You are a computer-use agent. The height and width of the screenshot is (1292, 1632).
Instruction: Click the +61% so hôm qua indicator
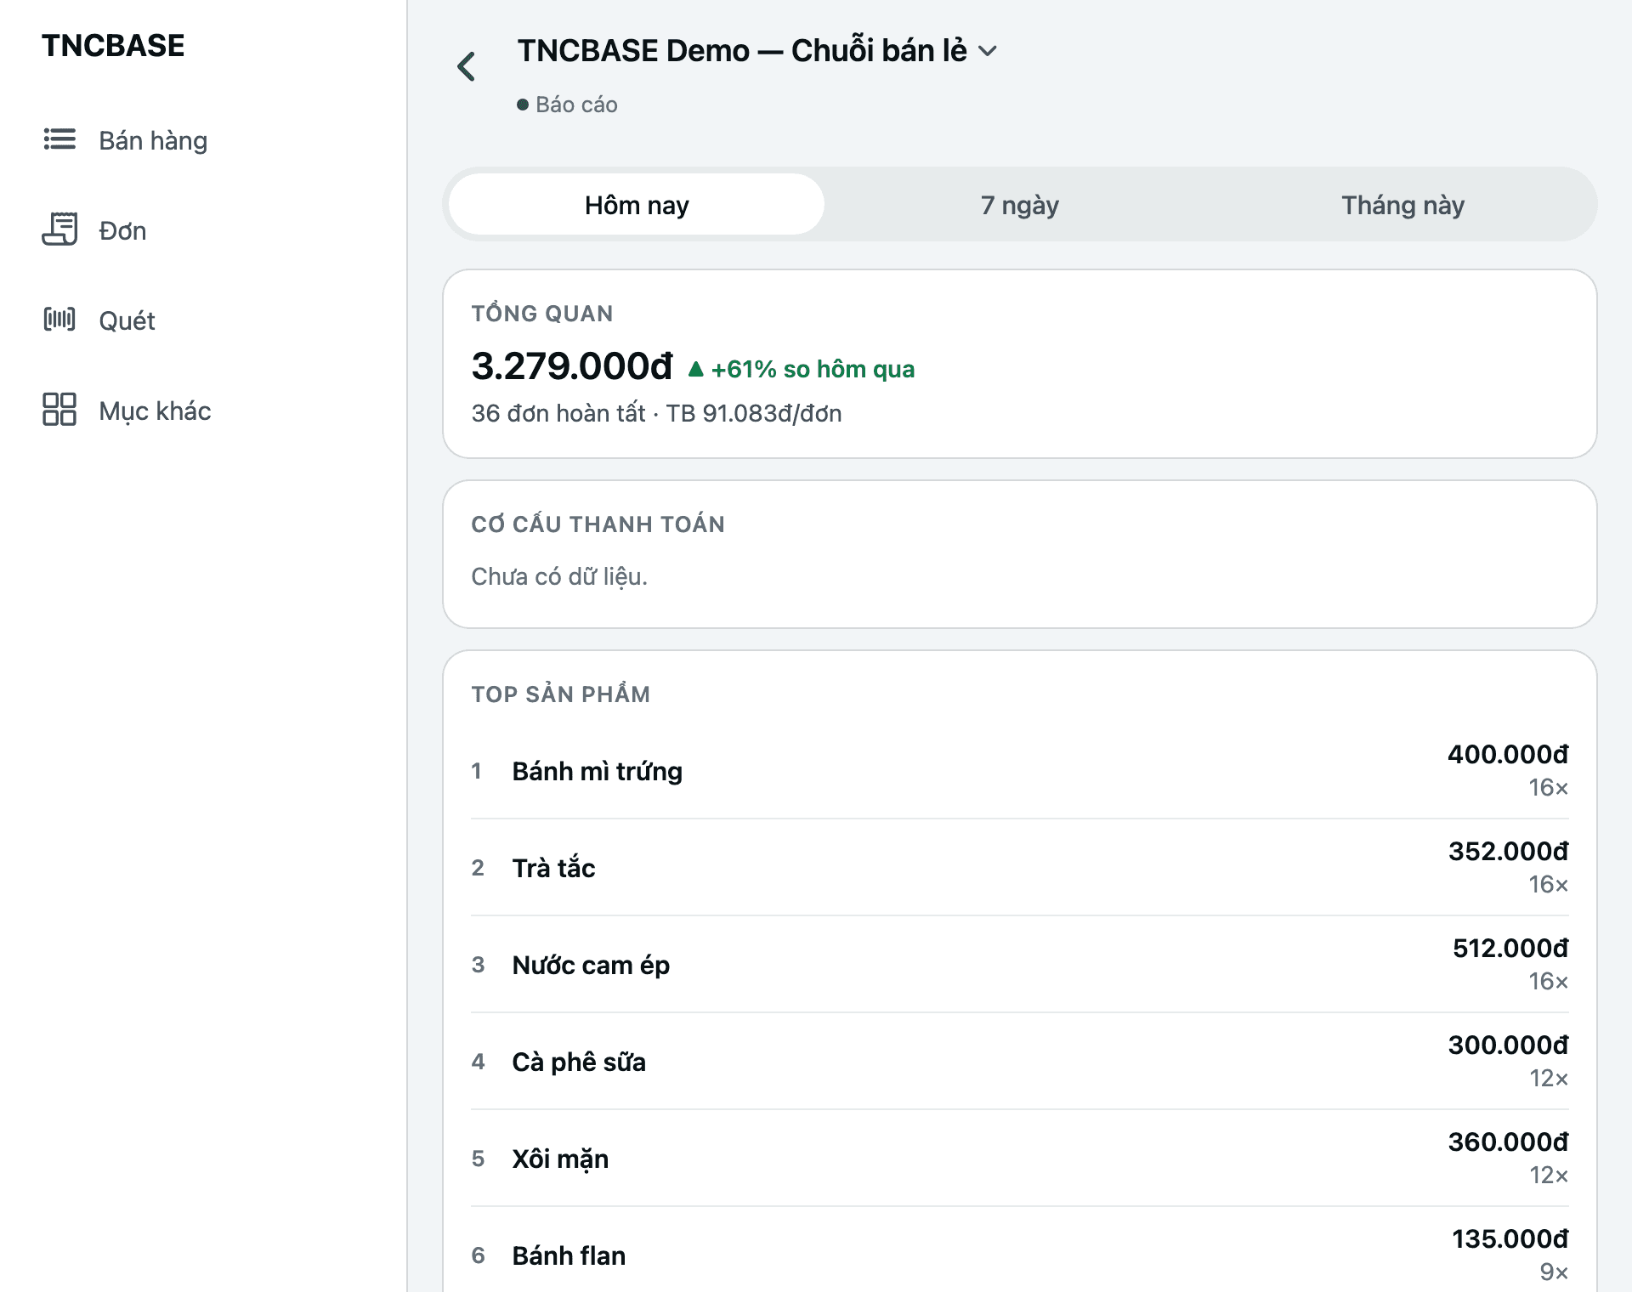click(x=802, y=369)
